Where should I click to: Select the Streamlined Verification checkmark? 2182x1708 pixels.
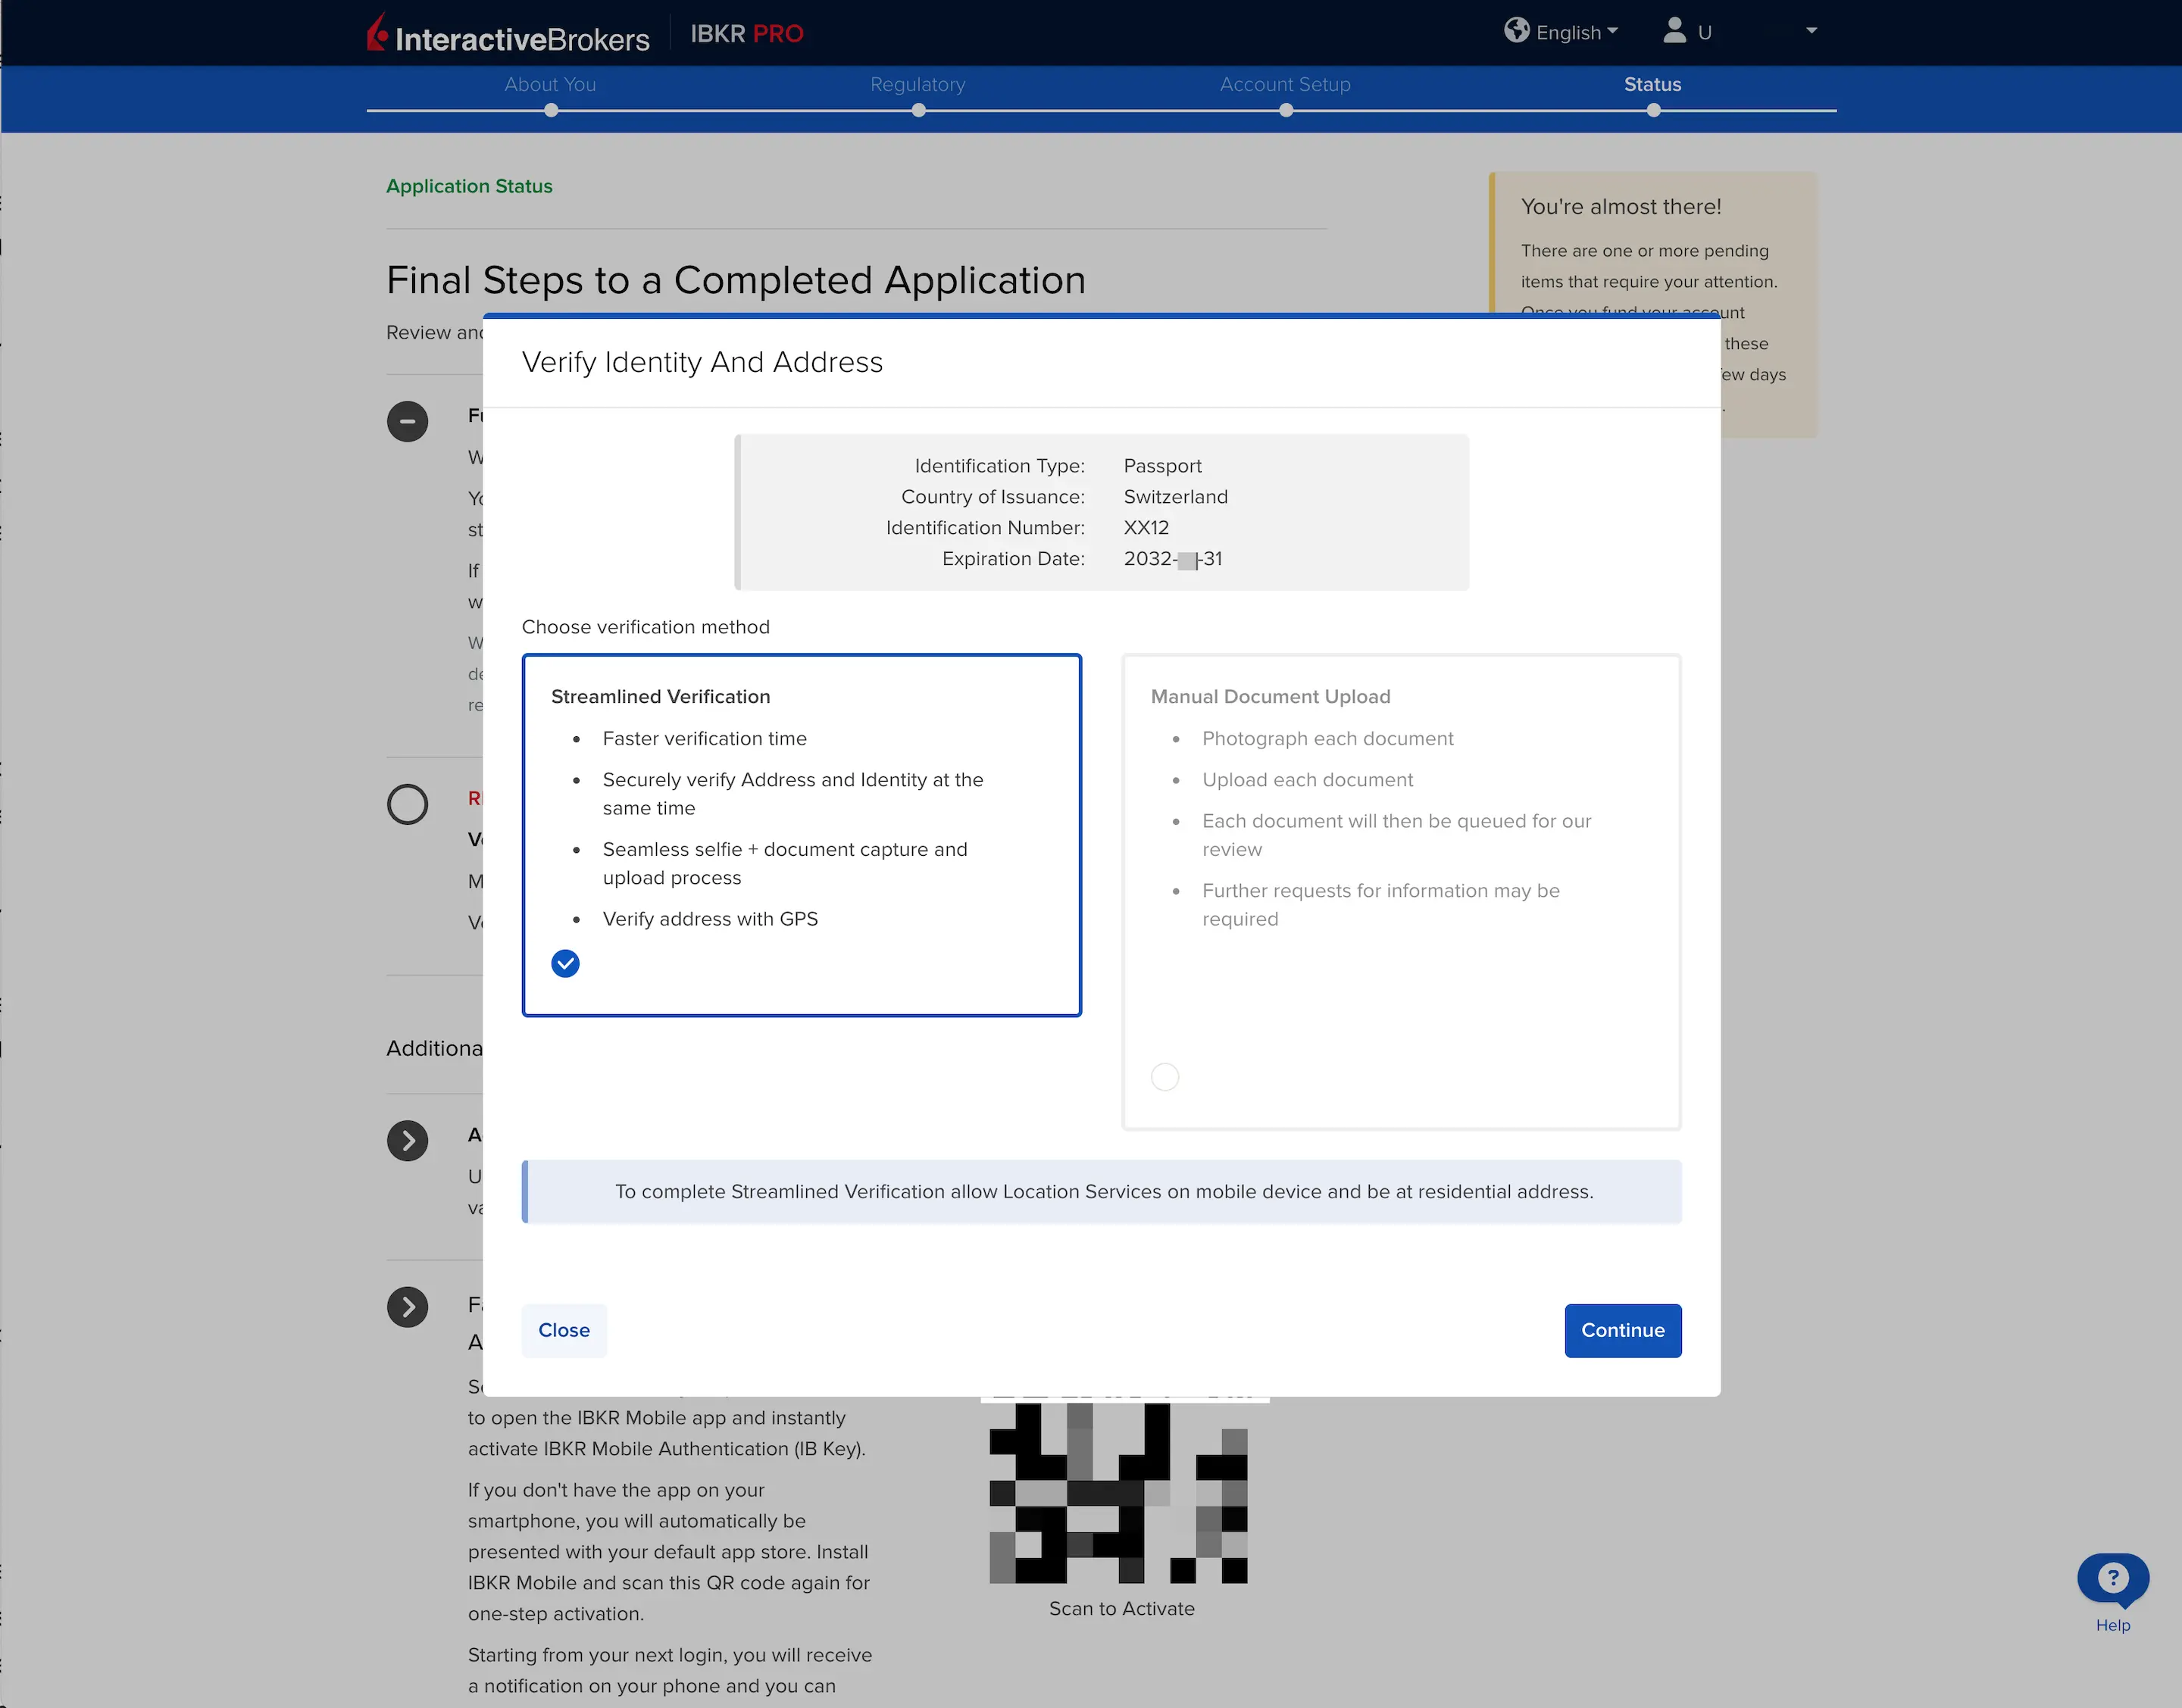(565, 963)
